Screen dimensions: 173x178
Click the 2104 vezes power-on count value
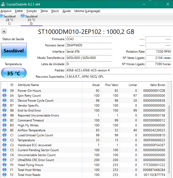158,58
